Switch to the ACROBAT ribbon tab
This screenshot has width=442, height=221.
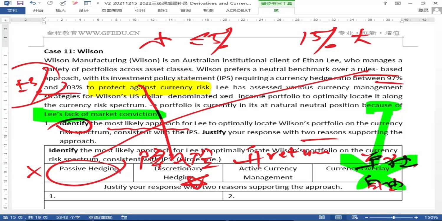[238, 11]
